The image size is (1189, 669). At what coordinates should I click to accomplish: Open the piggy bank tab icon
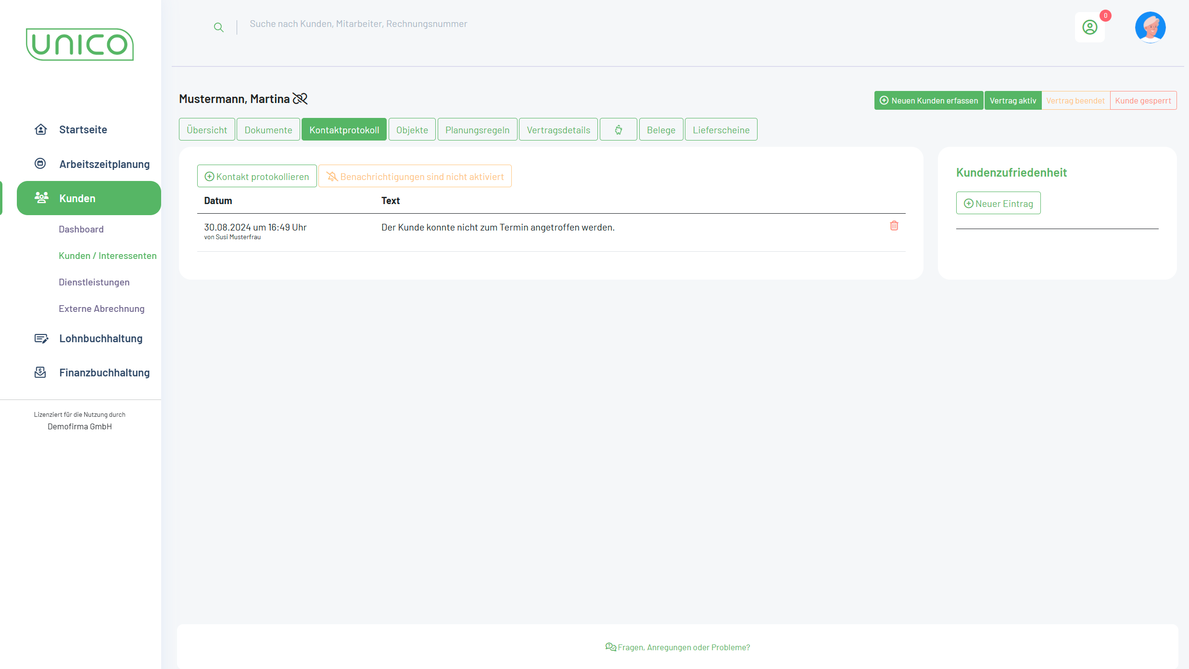(x=619, y=130)
